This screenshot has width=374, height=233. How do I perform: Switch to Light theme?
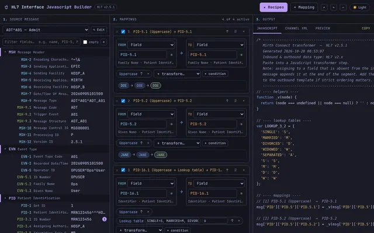[359, 7]
